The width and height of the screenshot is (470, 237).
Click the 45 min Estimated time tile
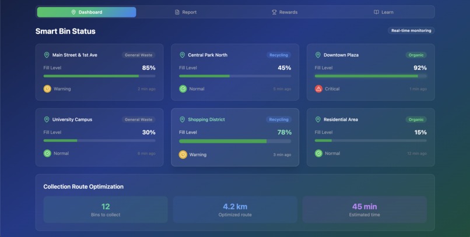pyautogui.click(x=364, y=210)
